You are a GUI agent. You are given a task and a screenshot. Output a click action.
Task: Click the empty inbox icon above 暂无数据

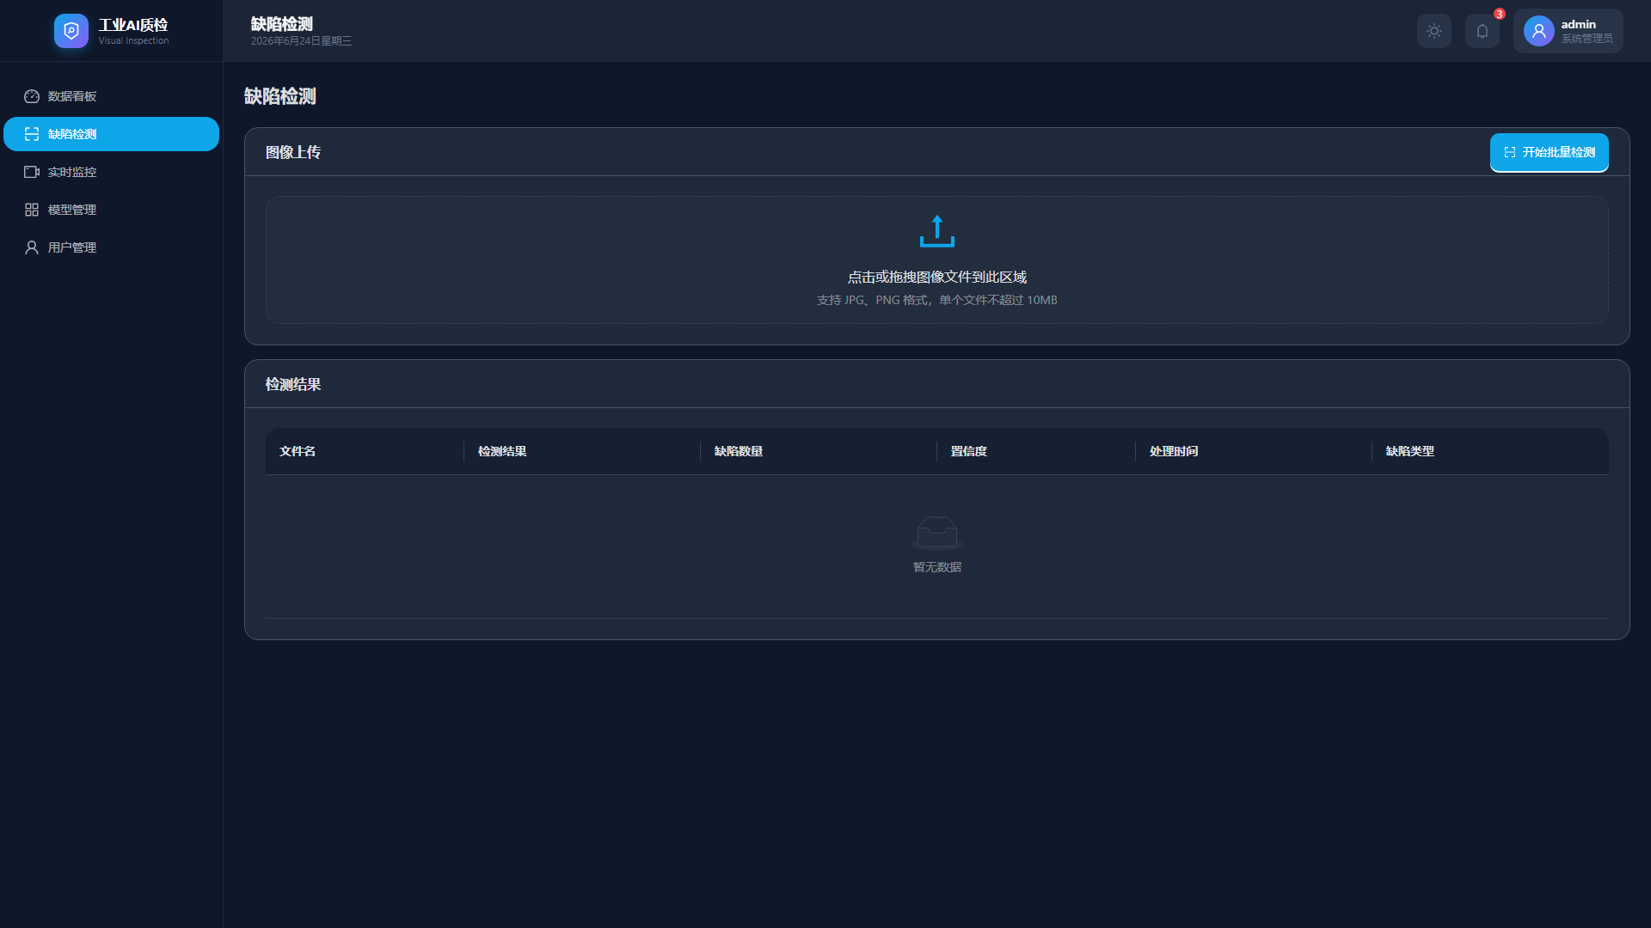pyautogui.click(x=937, y=533)
